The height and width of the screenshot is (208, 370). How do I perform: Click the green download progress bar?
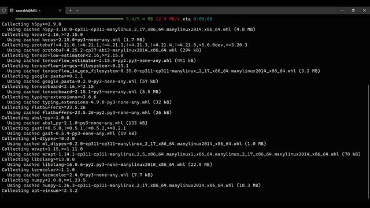[x=69, y=19]
